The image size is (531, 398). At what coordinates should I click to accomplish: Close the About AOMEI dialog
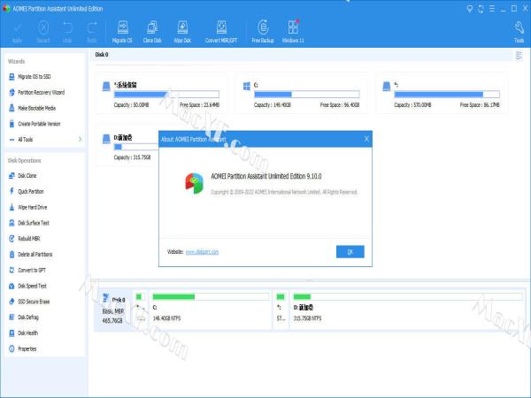(366, 139)
